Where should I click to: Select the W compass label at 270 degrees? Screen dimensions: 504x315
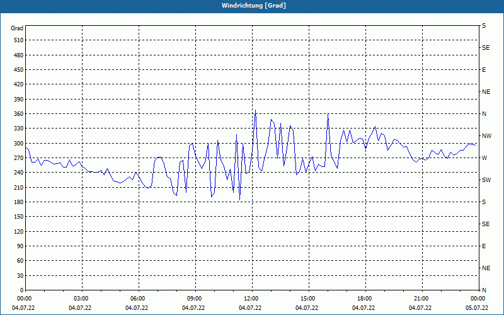click(x=484, y=158)
